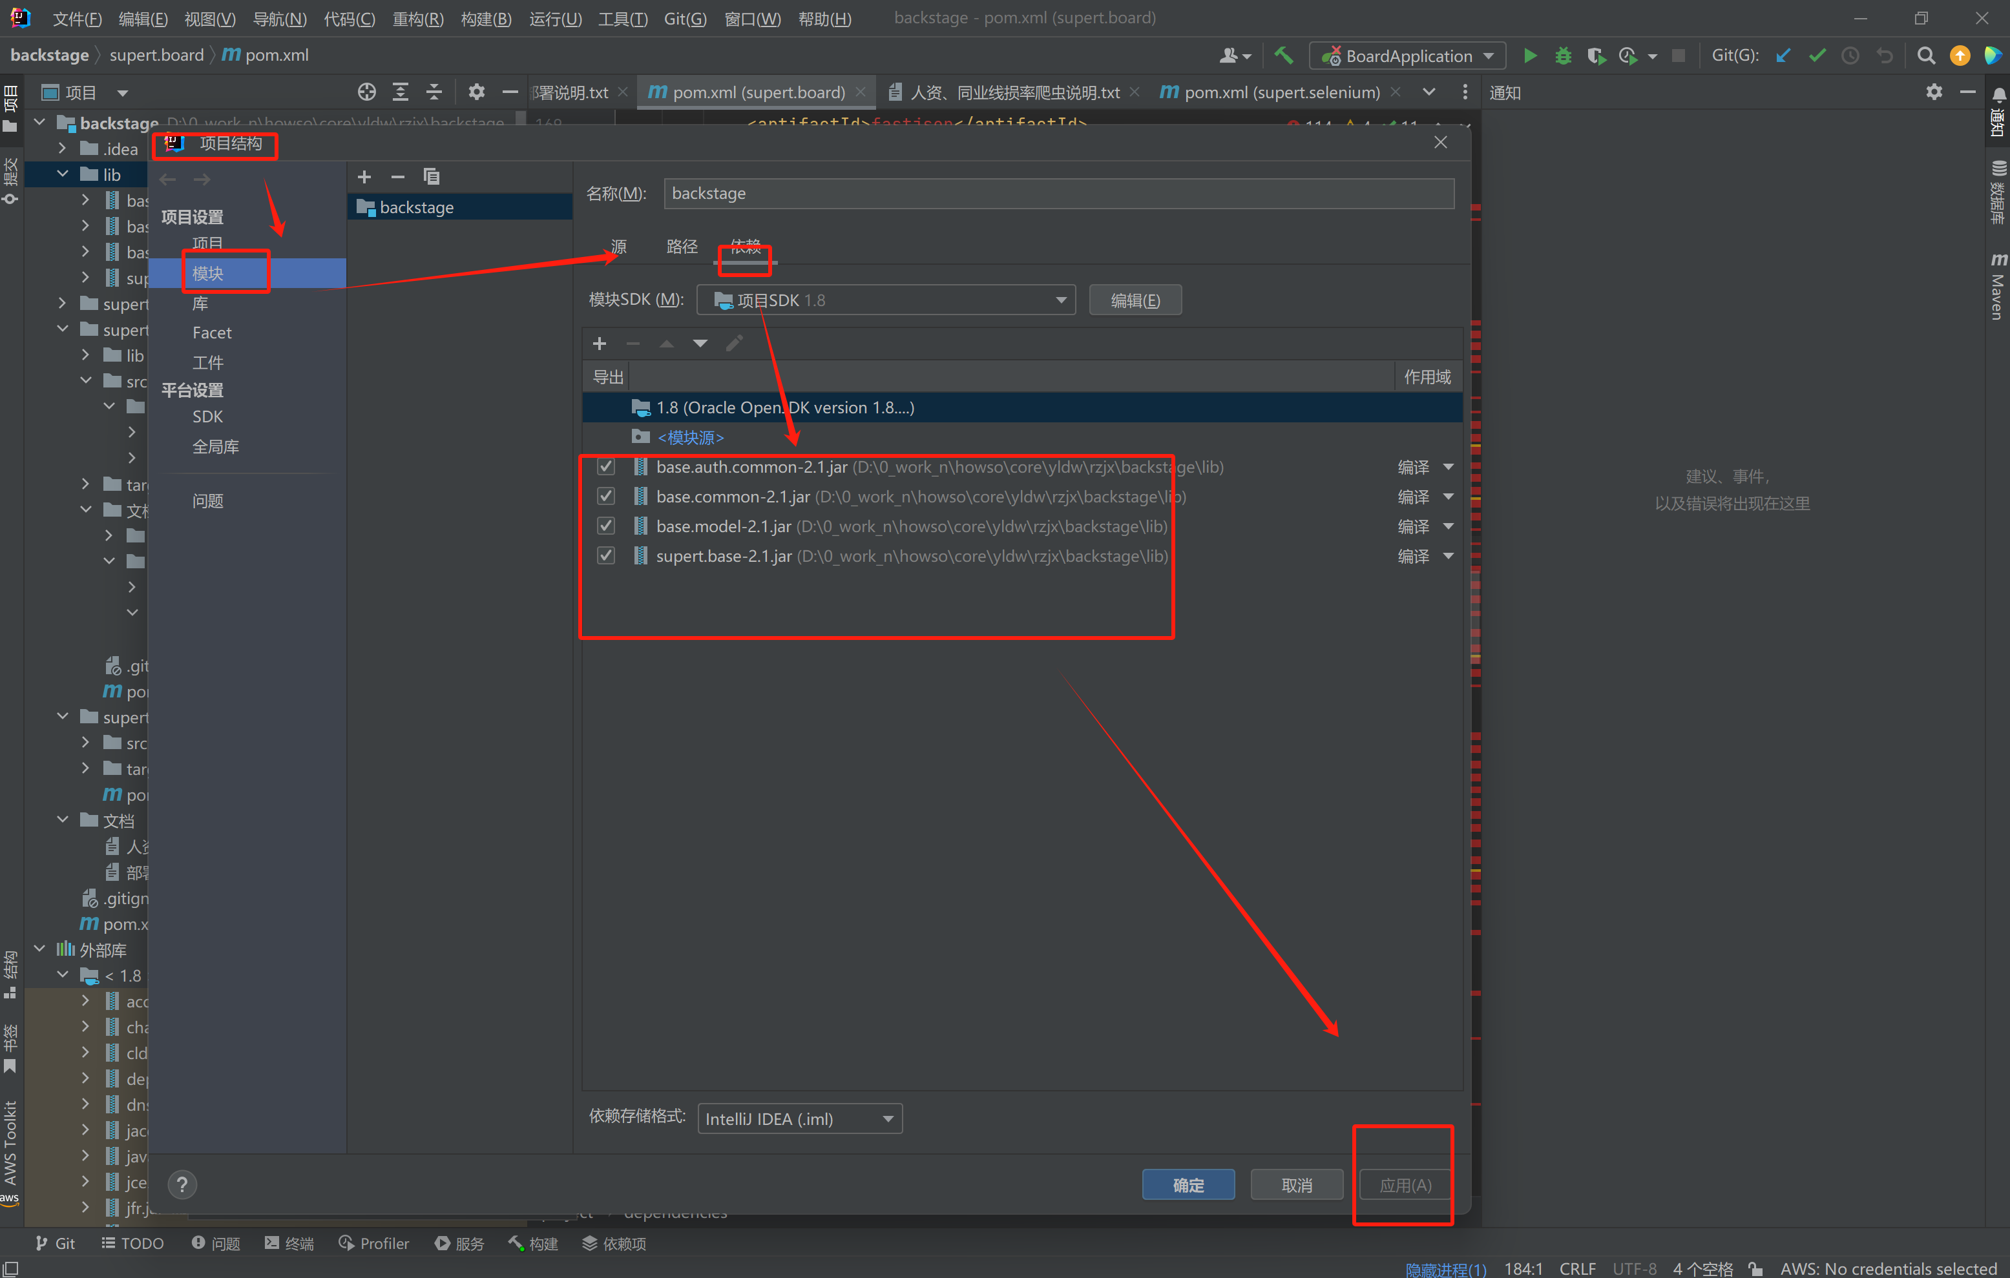Open the terminal tool window
Image resolution: width=2010 pixels, height=1278 pixels.
[289, 1244]
